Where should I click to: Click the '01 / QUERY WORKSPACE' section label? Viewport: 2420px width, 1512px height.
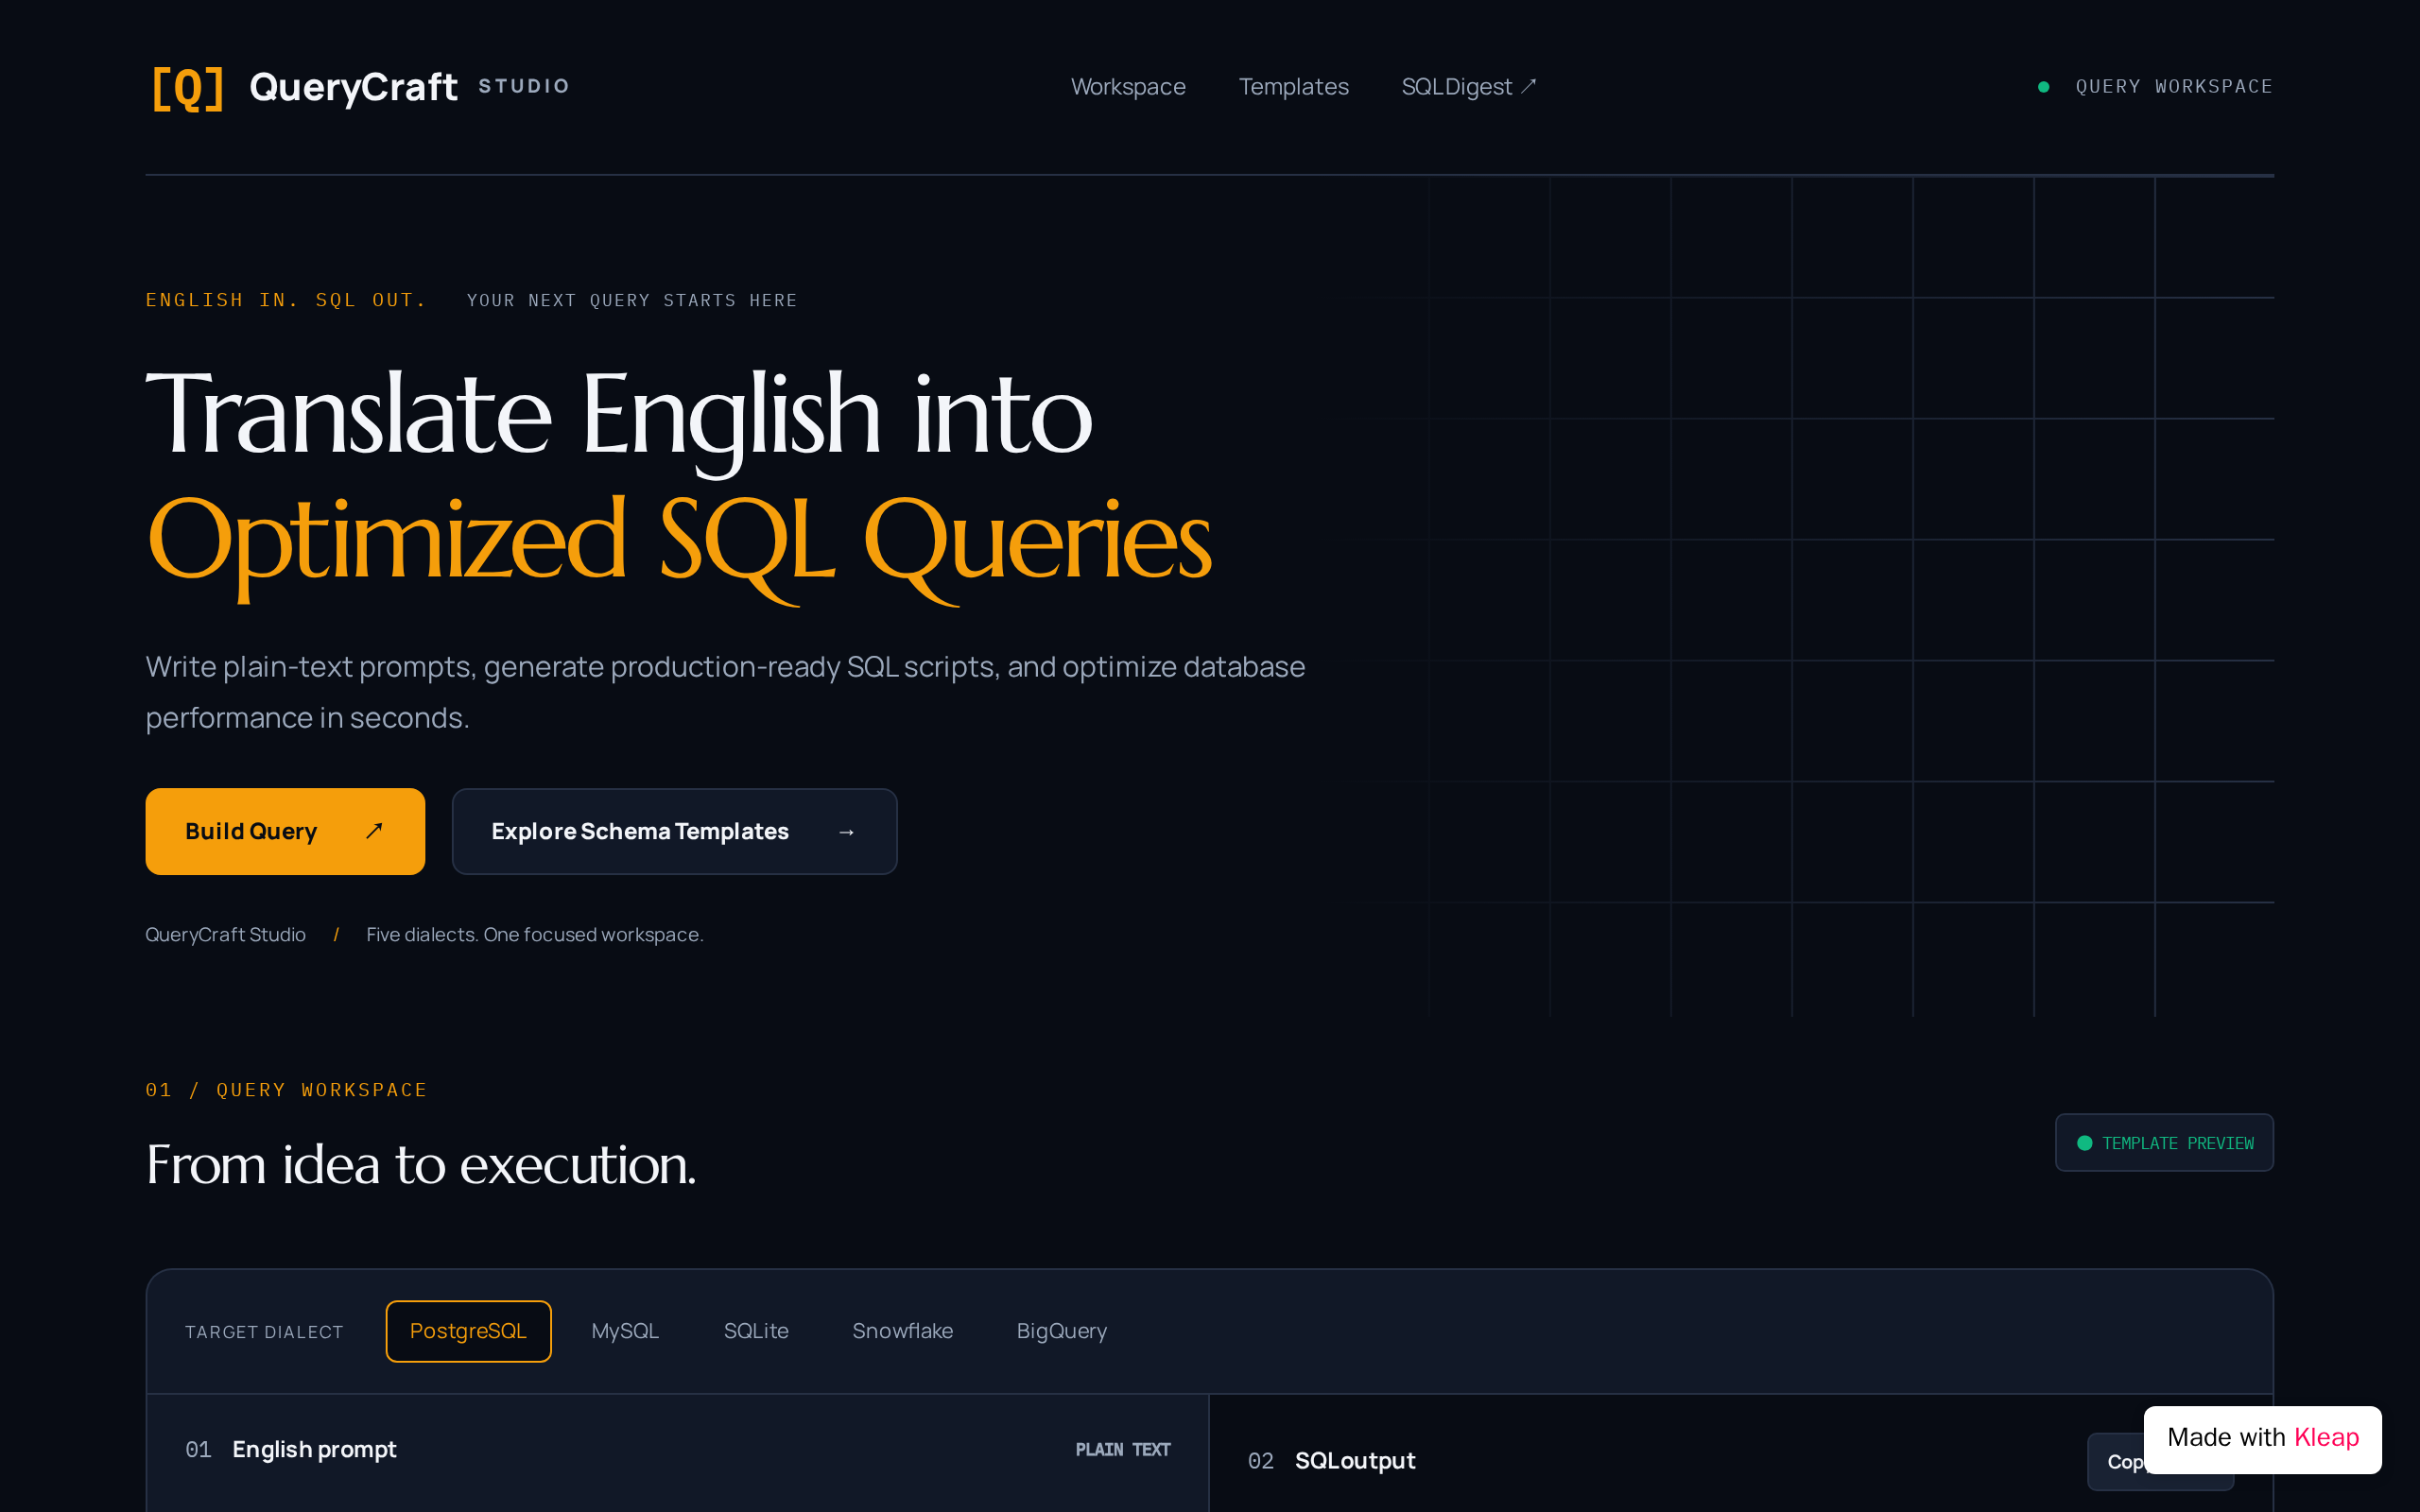pyautogui.click(x=286, y=1090)
